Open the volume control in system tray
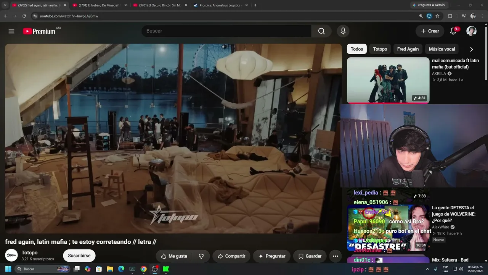 461,269
